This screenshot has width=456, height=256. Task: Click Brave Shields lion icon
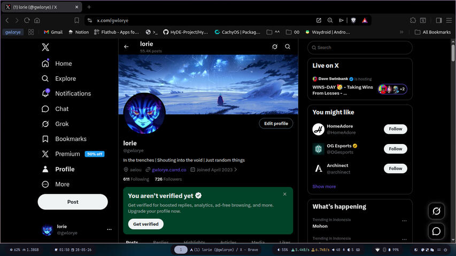pyautogui.click(x=353, y=20)
